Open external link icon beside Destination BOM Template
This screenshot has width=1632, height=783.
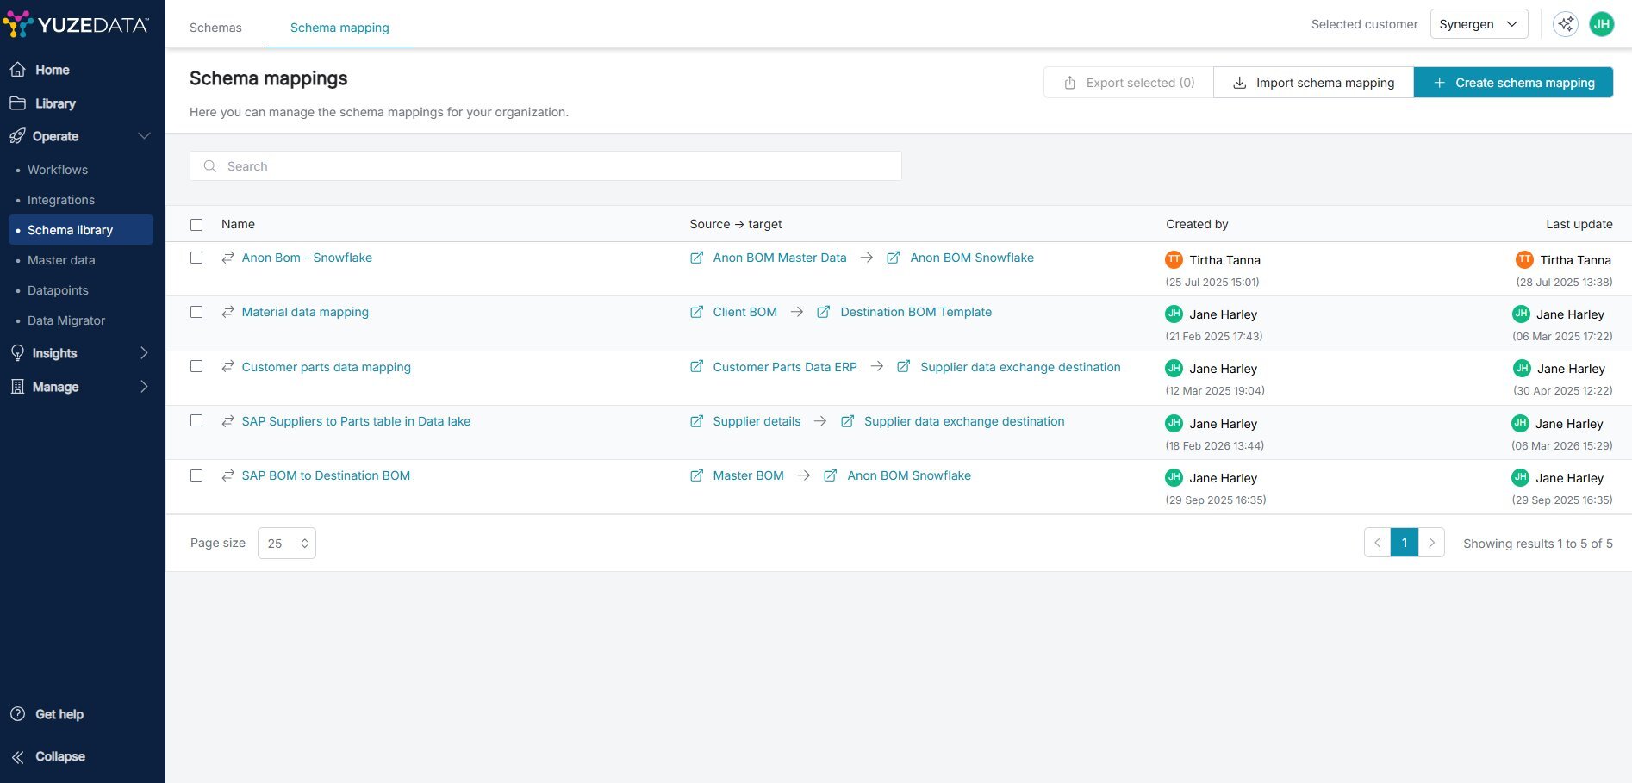(824, 312)
